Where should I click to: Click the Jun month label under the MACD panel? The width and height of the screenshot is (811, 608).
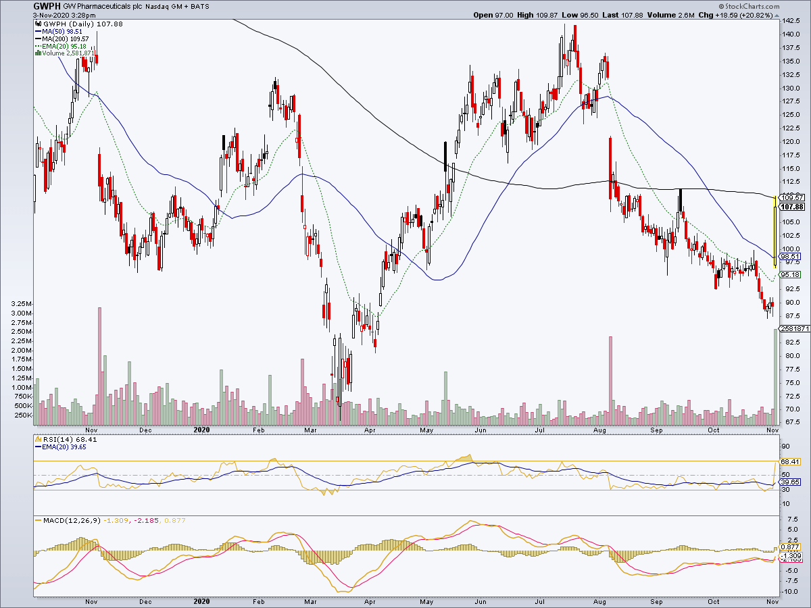481,601
